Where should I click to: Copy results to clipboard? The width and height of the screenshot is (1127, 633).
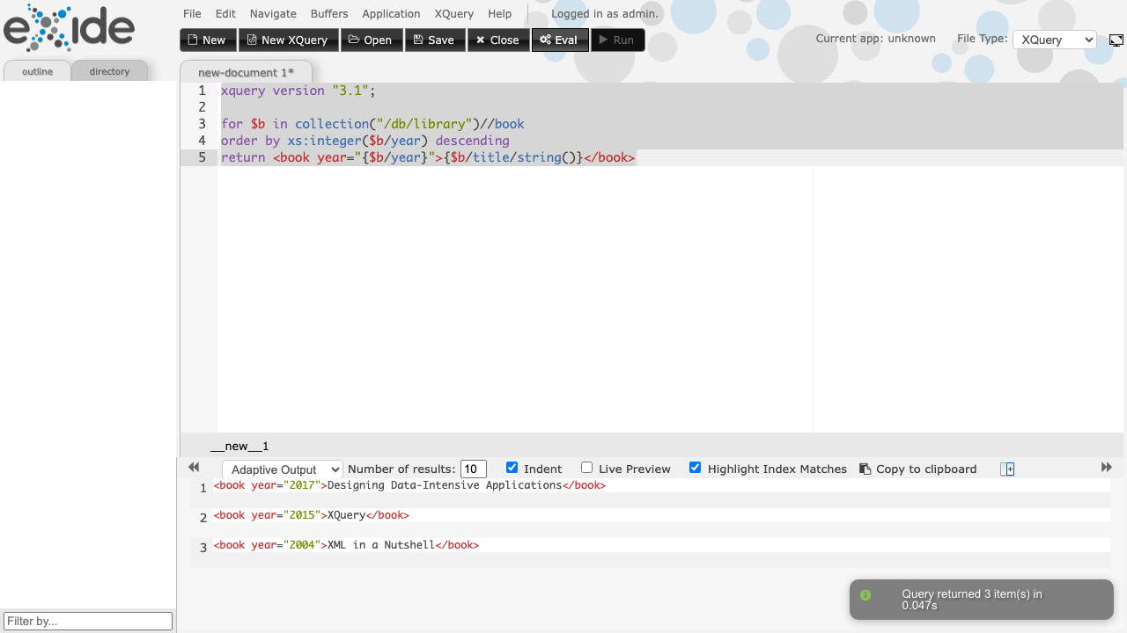point(918,469)
